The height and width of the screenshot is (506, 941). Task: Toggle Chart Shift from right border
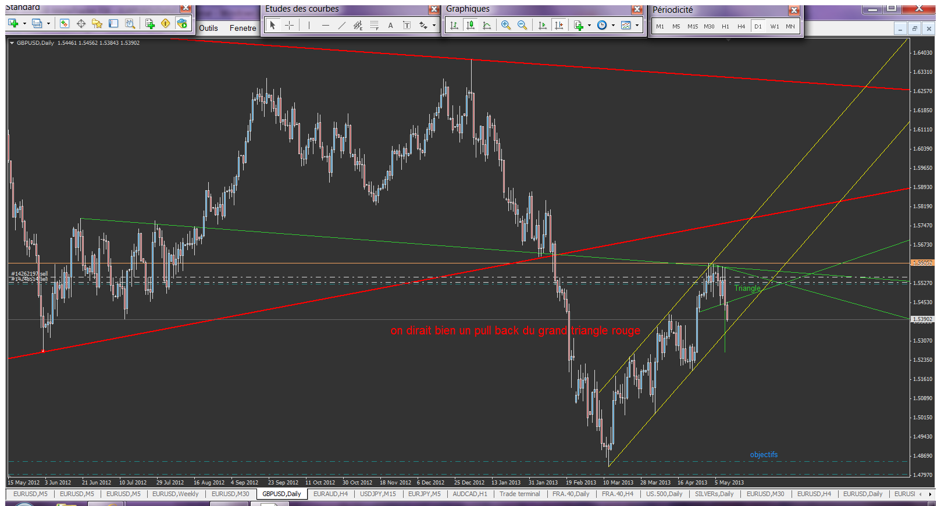click(x=558, y=25)
